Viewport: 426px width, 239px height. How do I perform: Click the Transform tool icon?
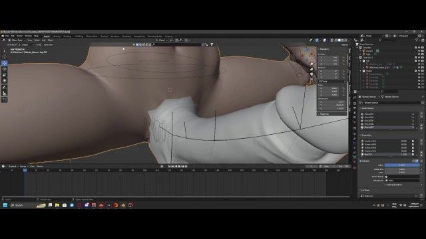(x=5, y=81)
